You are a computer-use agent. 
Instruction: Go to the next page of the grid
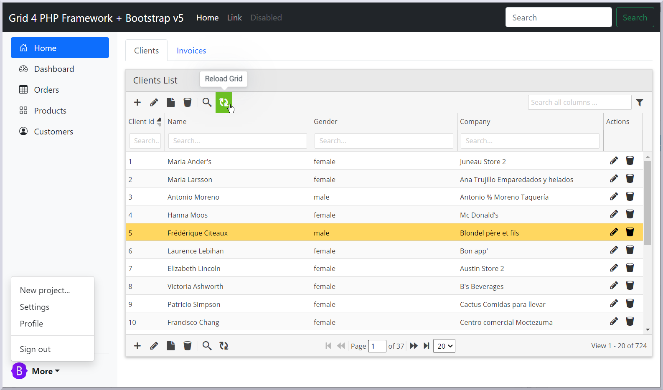(414, 346)
